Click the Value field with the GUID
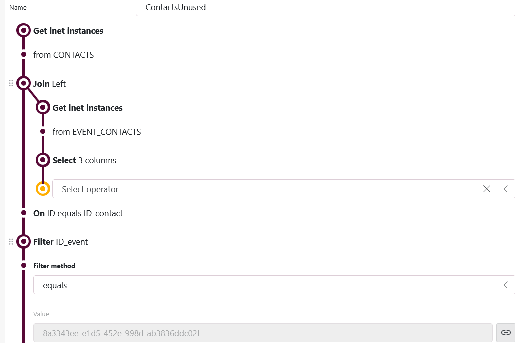Screen dimensions: 515x343 point(263,333)
